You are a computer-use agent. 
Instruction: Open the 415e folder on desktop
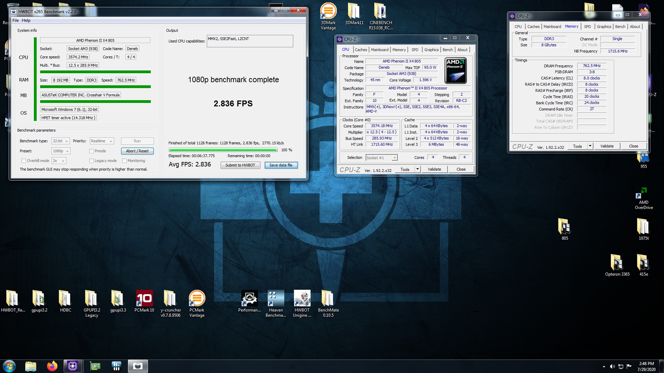pos(643,265)
